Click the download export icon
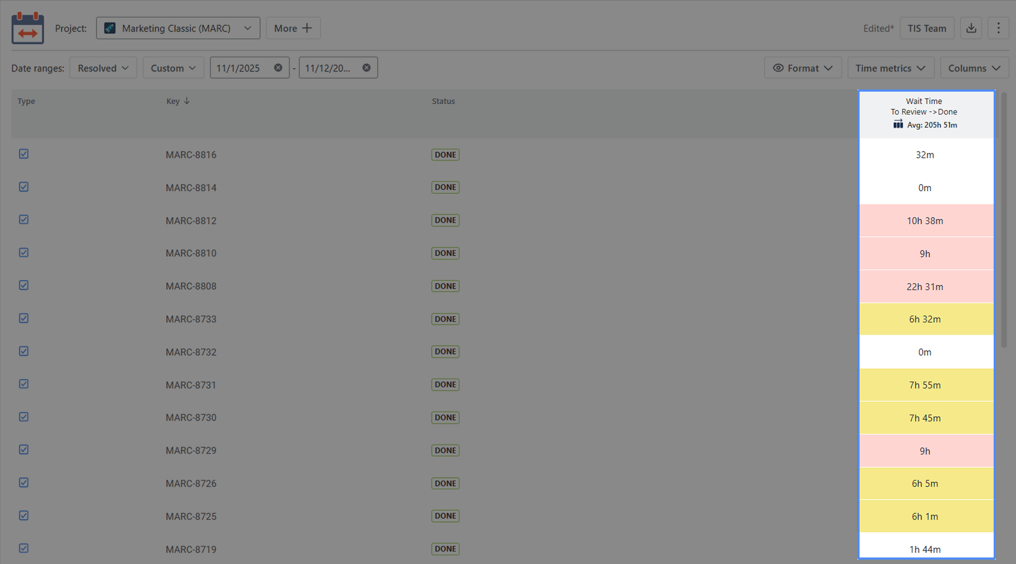Viewport: 1016px width, 564px height. click(971, 28)
